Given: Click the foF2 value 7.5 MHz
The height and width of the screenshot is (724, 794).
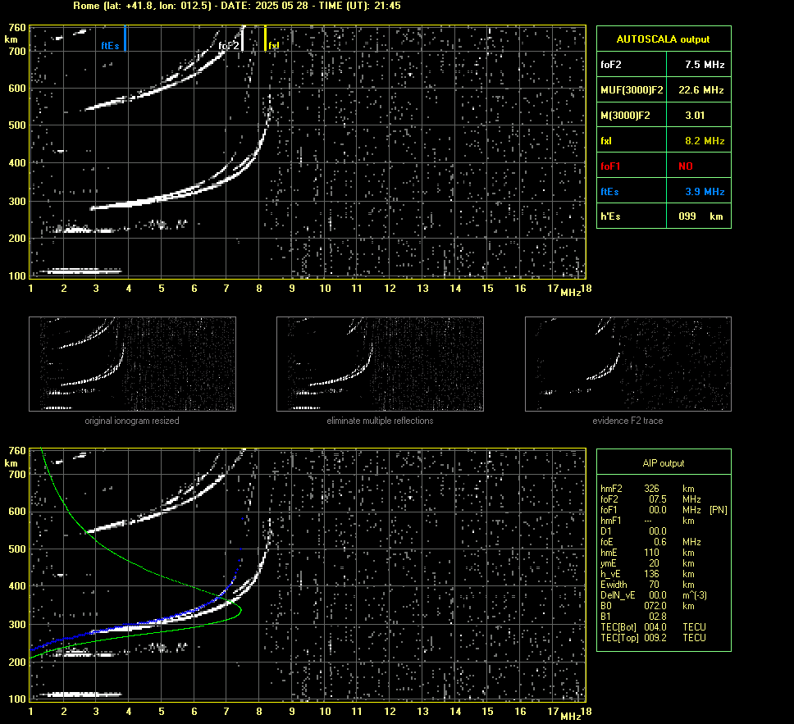Looking at the screenshot, I should tap(705, 65).
